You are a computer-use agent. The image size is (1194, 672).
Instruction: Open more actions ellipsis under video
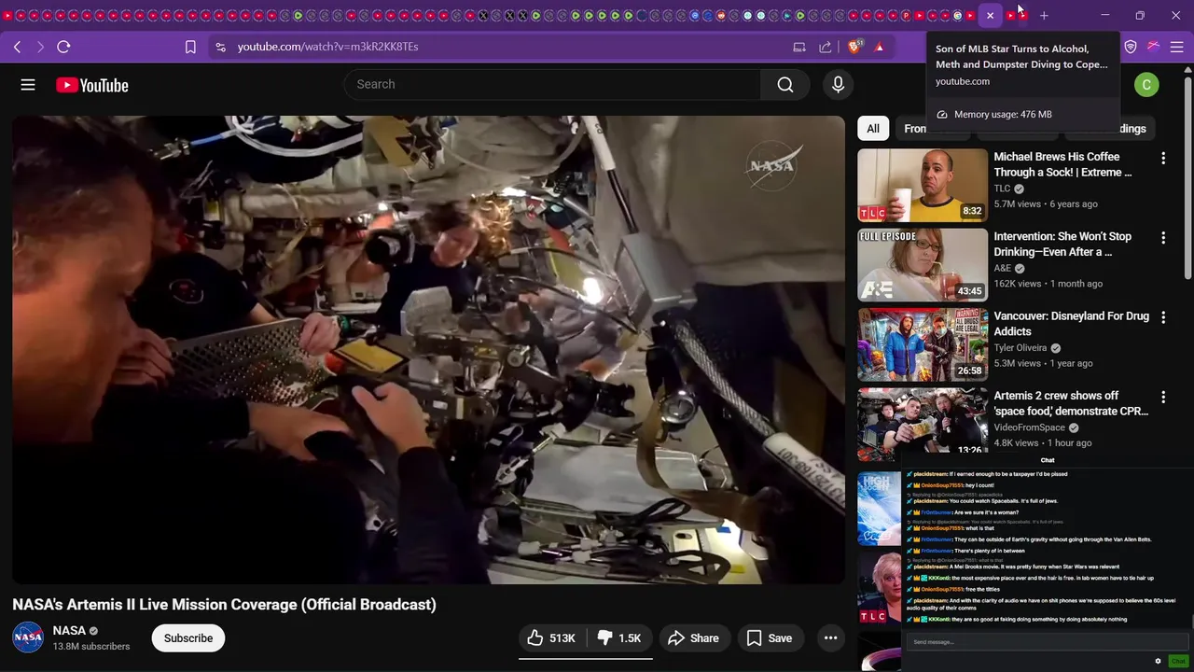(830, 638)
